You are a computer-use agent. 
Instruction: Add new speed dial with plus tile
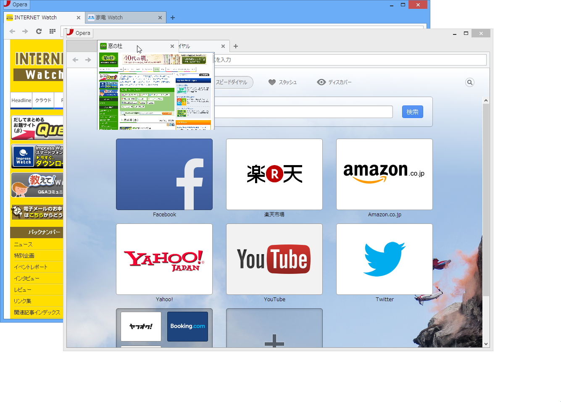point(274,328)
